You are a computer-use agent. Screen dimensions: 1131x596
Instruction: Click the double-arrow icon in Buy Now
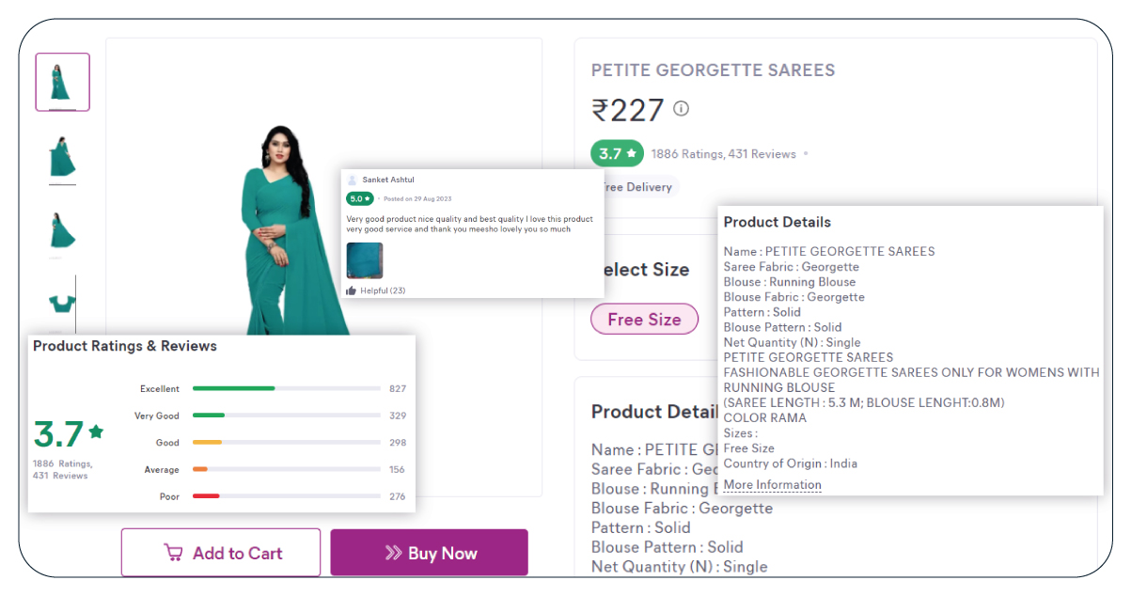pos(393,554)
